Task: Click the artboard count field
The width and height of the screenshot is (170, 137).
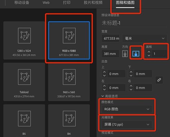Action: (x=159, y=54)
